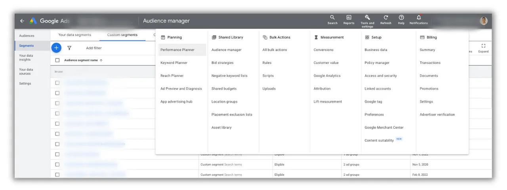Viewport: 507px width, 190px height.
Task: Switch to the Custom segments tab
Action: pos(122,35)
